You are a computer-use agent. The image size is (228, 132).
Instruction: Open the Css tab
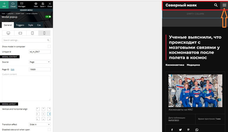point(39,25)
